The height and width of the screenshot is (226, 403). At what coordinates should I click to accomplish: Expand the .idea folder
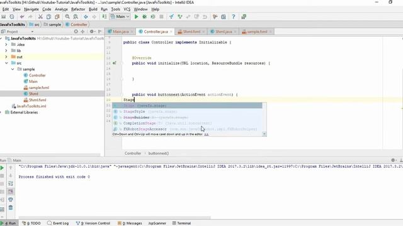(x=6, y=45)
